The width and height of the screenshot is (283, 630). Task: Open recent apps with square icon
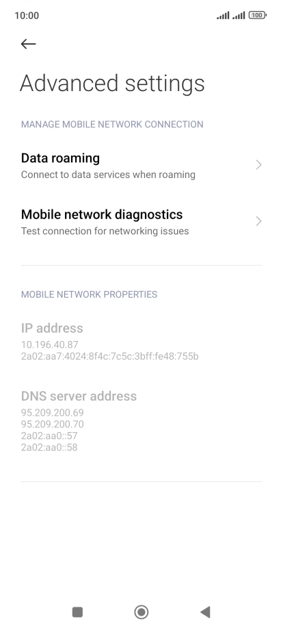[77, 612]
